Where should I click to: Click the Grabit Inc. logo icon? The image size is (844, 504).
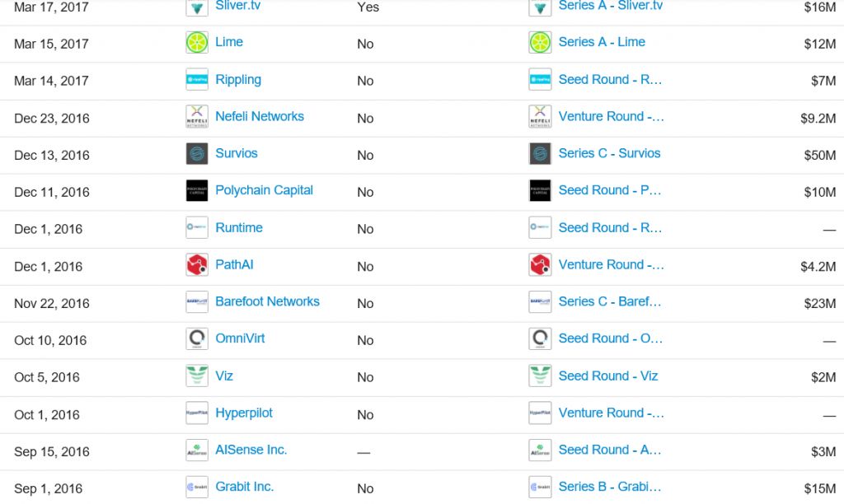click(196, 488)
